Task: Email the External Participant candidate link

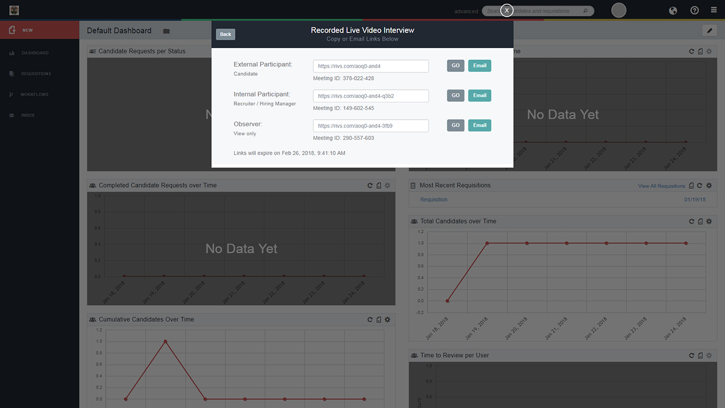Action: pyautogui.click(x=480, y=66)
